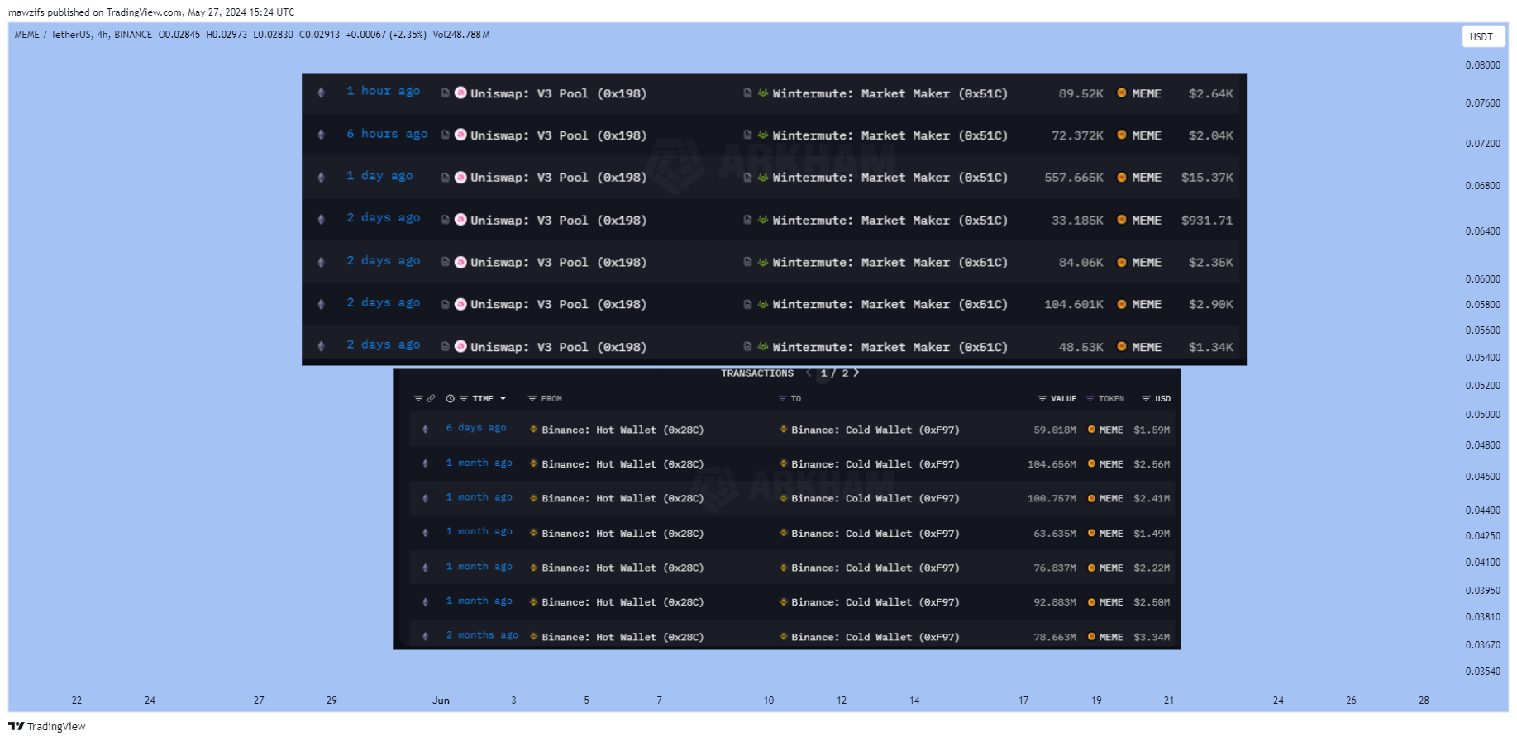Go to the previous transactions page arrow
Image resolution: width=1517 pixels, height=741 pixels.
pyautogui.click(x=809, y=373)
